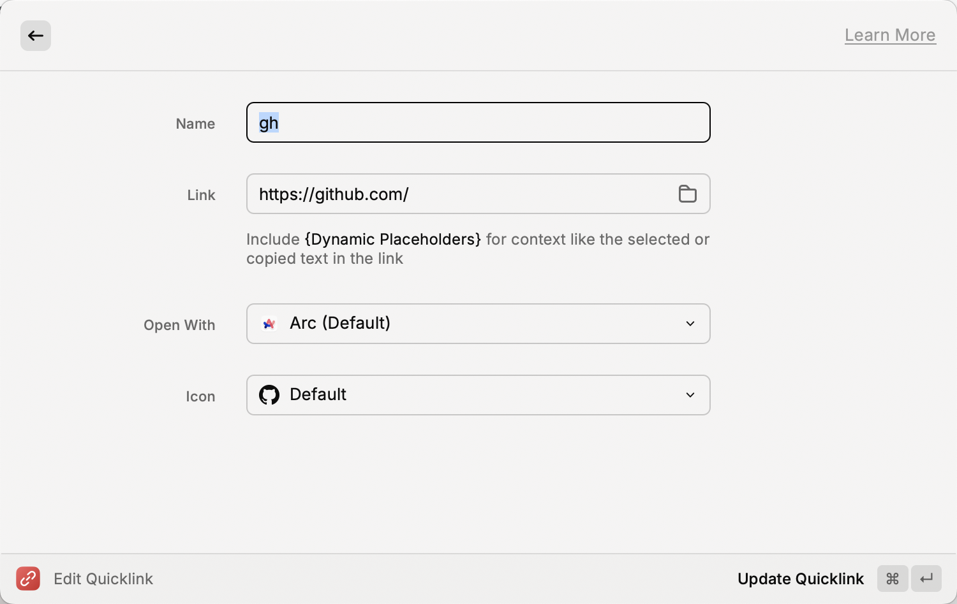Viewport: 957px width, 604px height.
Task: Click the Icon field label
Action: (200, 396)
